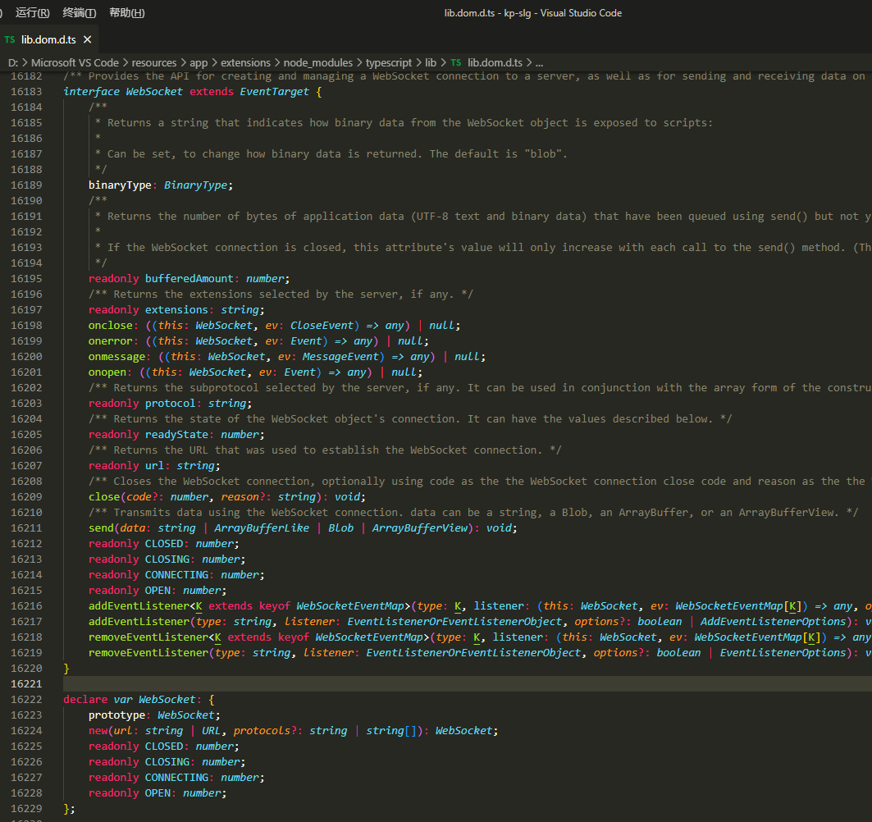Click 'prototype' on line 16223
This screenshot has height=822, width=872.
click(116, 715)
